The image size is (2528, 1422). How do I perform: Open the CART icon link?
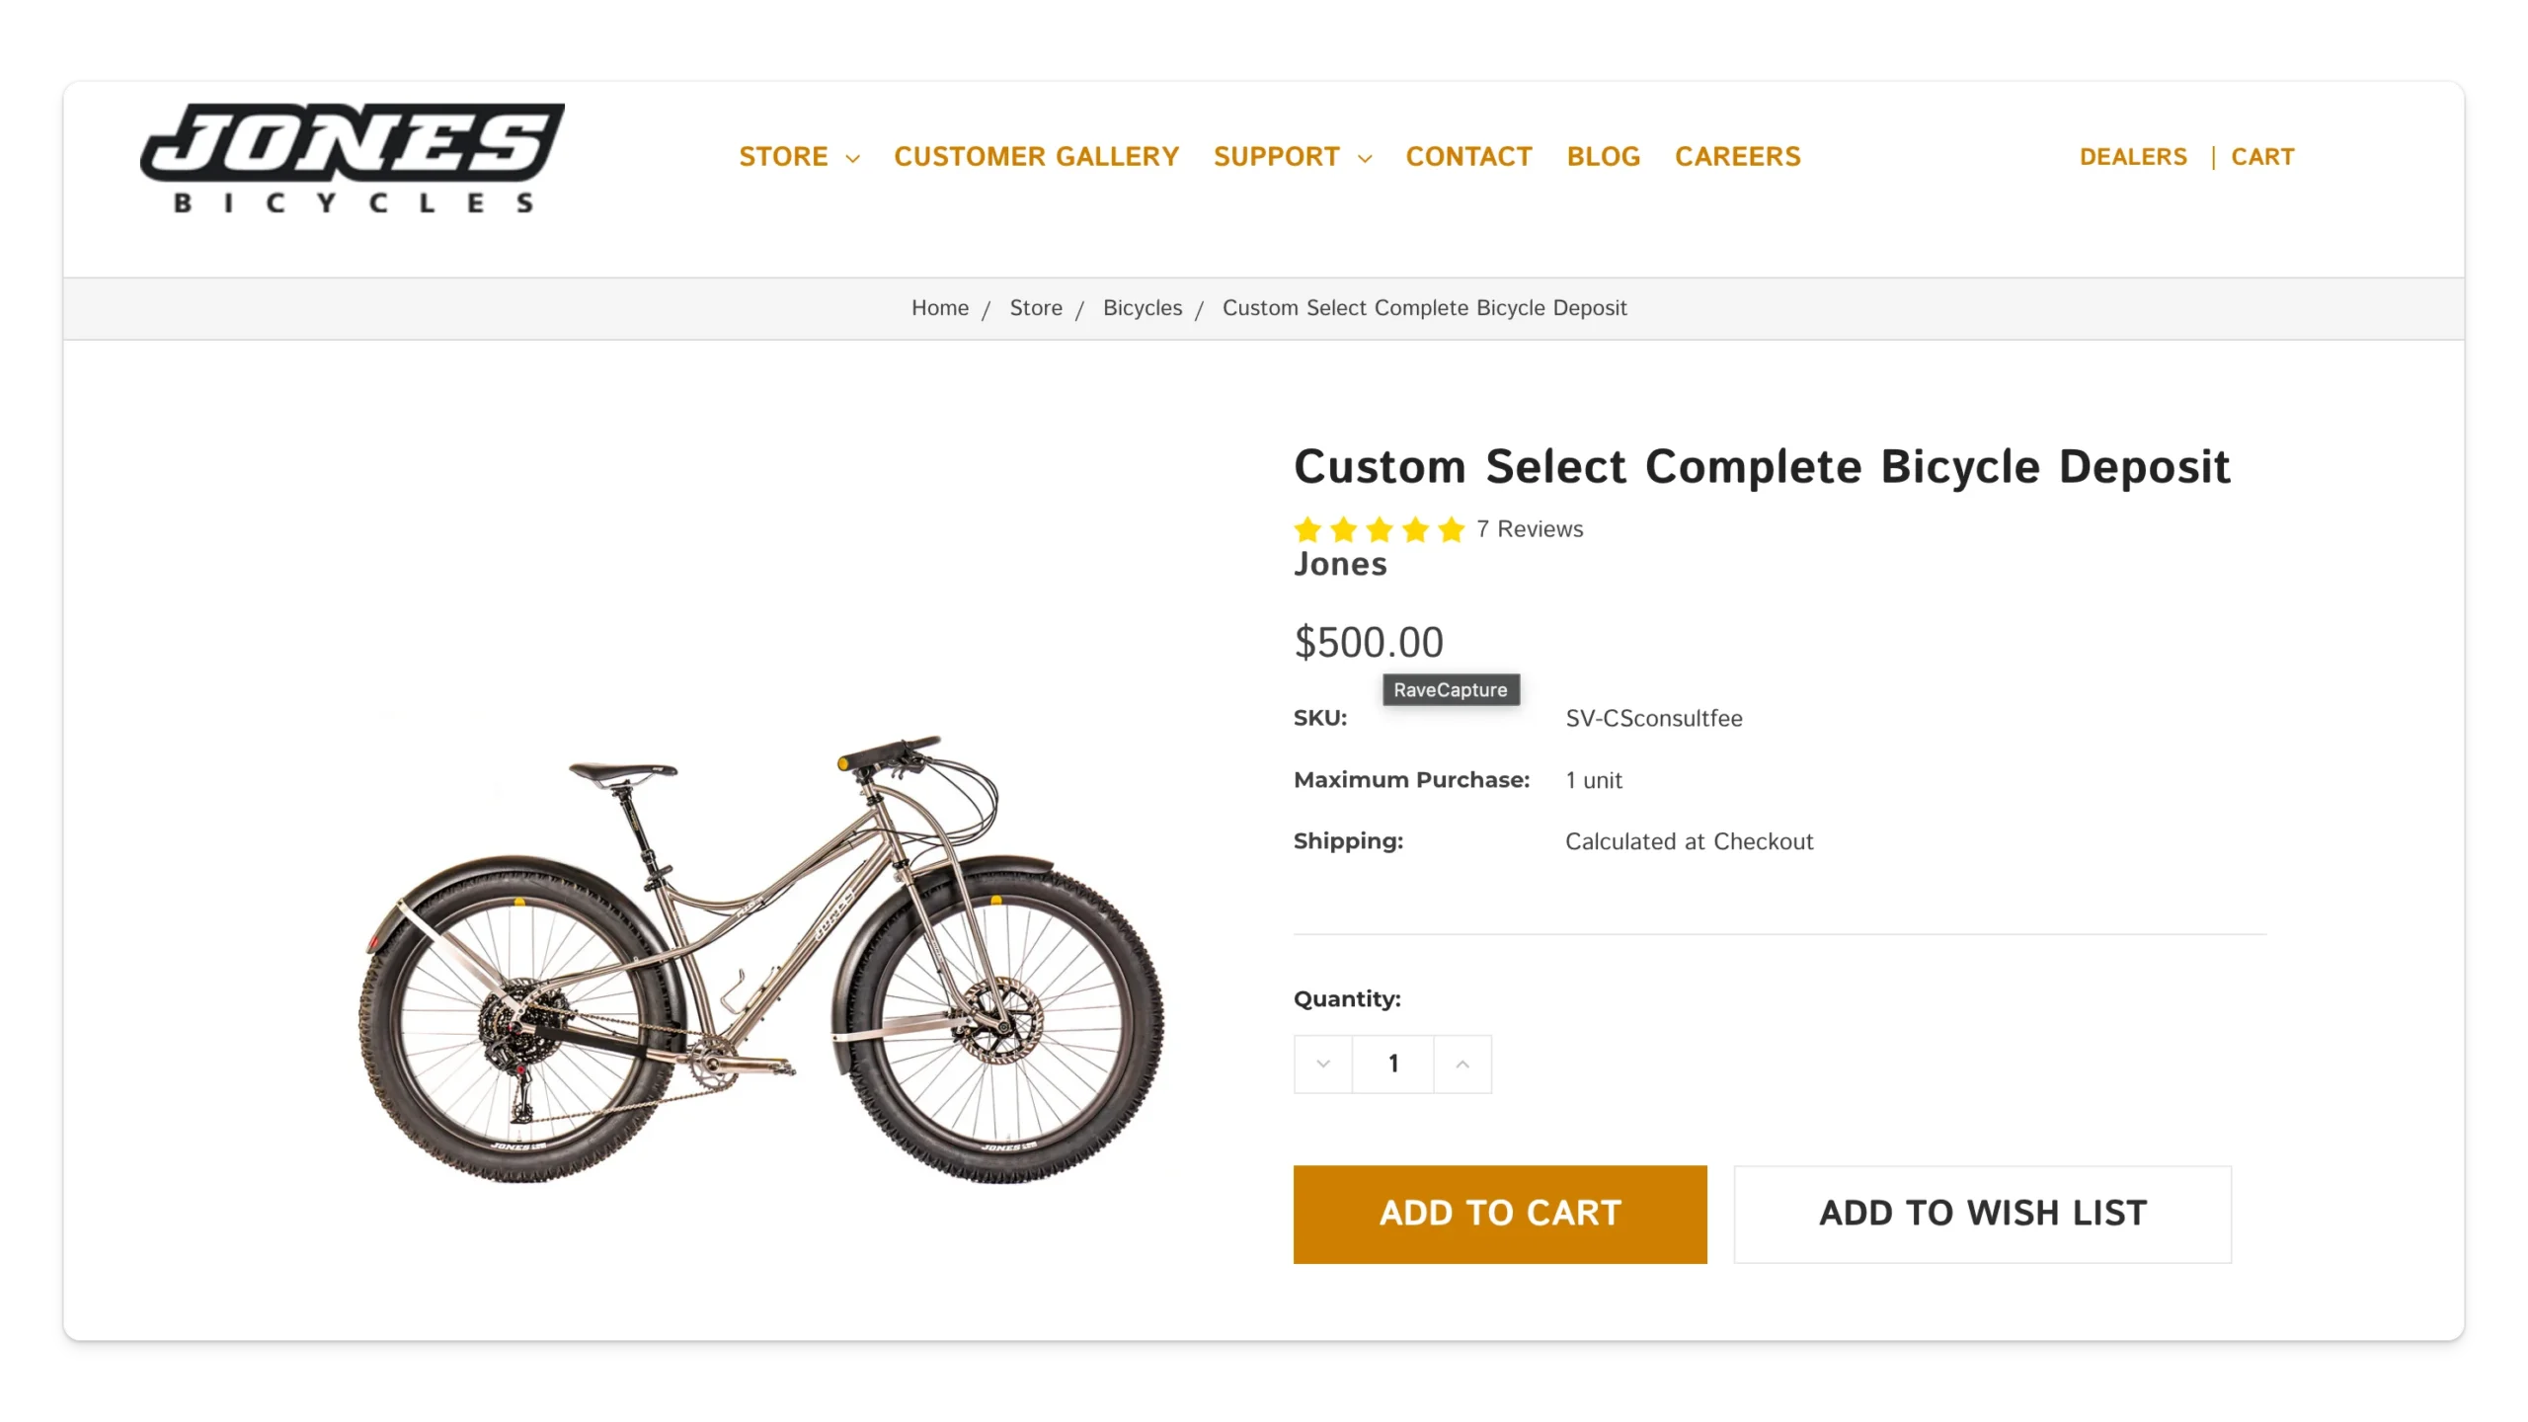point(2262,156)
